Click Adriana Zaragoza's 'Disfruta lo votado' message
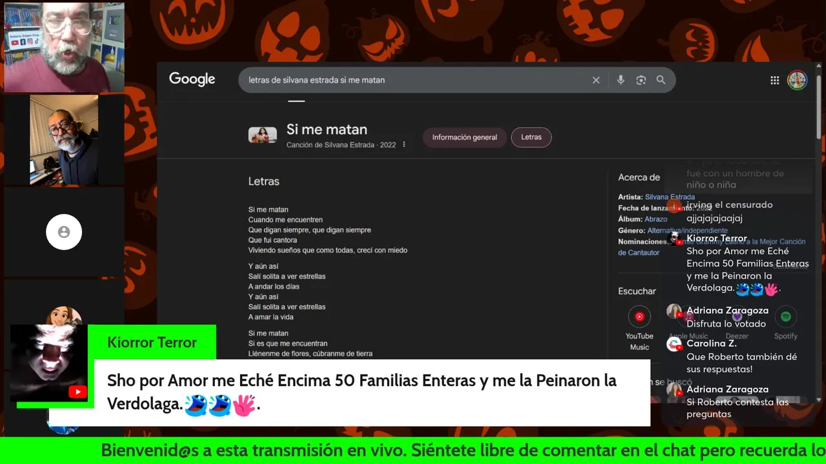The height and width of the screenshot is (464, 826). click(x=726, y=324)
